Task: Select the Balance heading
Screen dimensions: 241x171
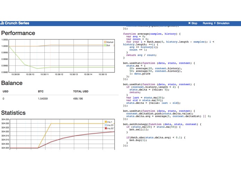Action: click(12, 83)
